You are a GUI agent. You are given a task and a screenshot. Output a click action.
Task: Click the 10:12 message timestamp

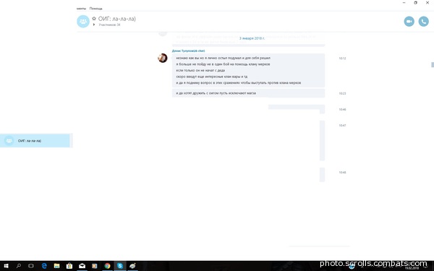point(342,59)
